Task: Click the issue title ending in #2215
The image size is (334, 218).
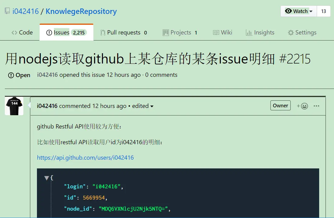Action: (x=158, y=59)
